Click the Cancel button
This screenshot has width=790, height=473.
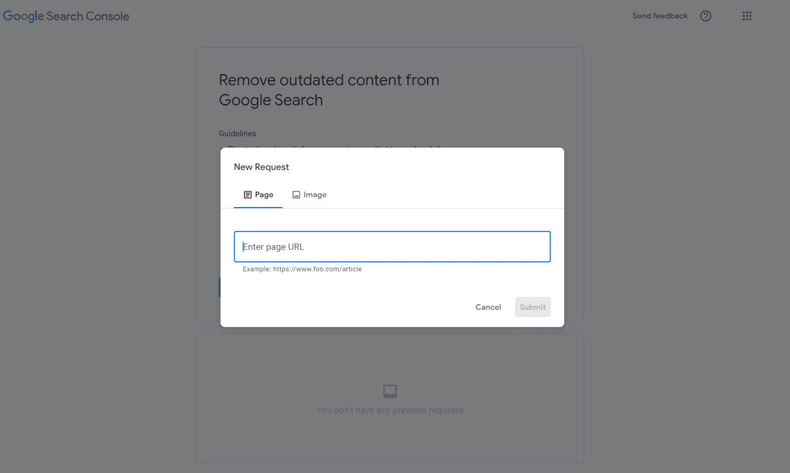pyautogui.click(x=488, y=307)
